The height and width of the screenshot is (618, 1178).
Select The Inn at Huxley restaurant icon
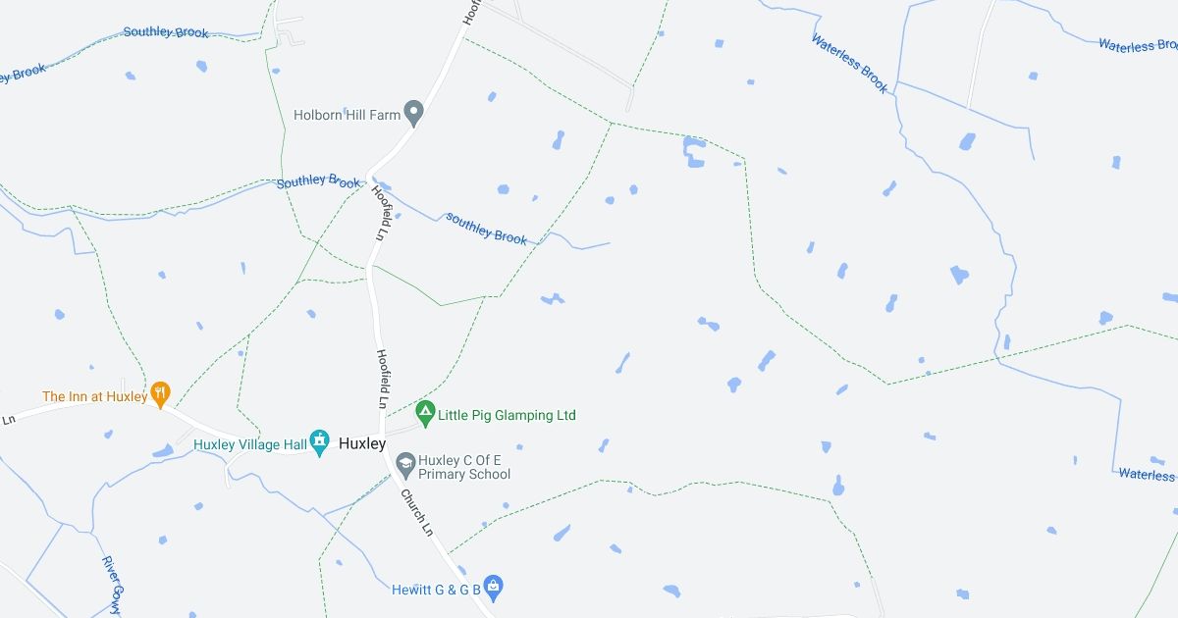tap(162, 395)
